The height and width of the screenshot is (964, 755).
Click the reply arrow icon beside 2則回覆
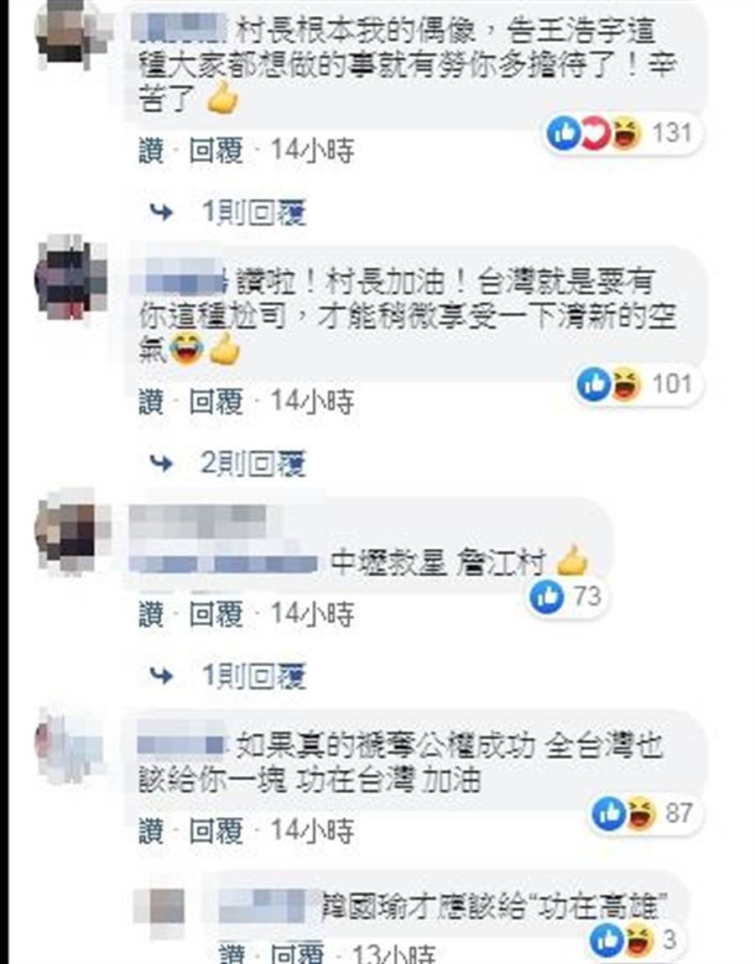pyautogui.click(x=162, y=463)
